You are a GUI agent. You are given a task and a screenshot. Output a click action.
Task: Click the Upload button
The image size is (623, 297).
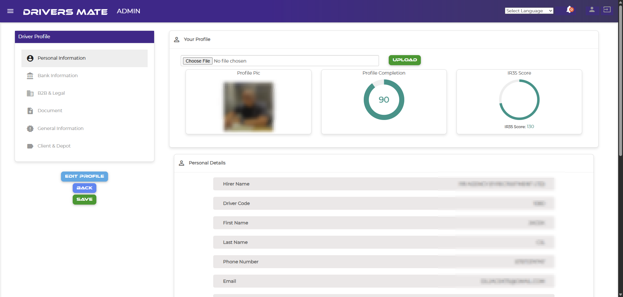[405, 60]
